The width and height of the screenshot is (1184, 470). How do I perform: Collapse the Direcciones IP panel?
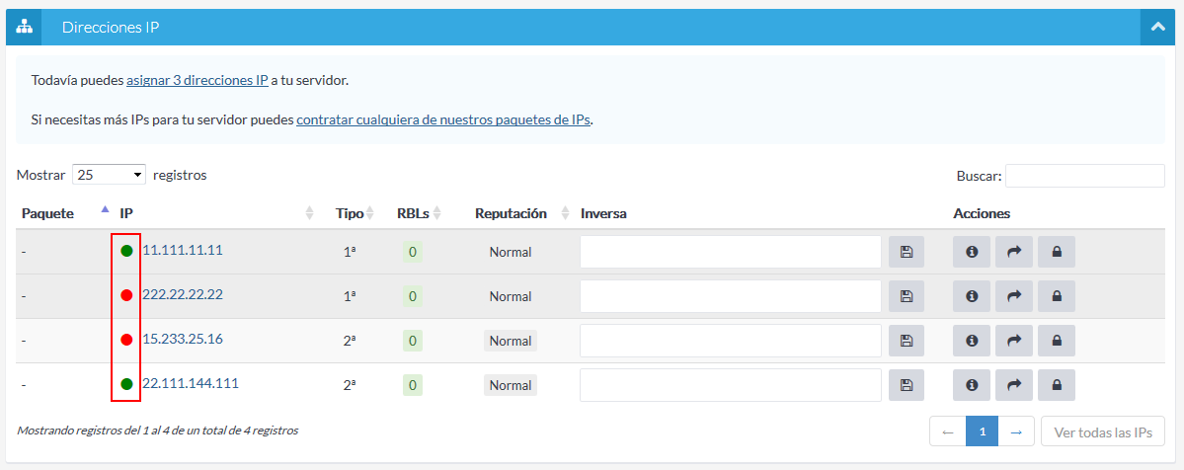coord(1158,28)
